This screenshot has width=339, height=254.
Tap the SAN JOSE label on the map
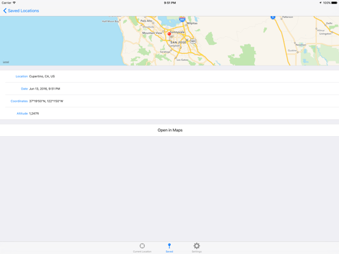point(178,42)
